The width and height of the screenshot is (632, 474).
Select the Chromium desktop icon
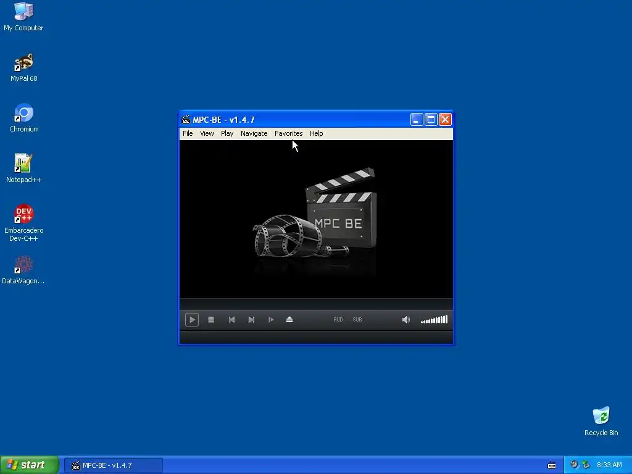click(x=24, y=118)
